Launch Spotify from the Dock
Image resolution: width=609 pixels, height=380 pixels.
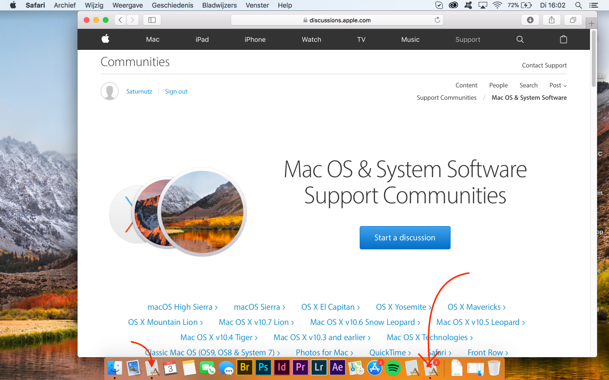(393, 367)
